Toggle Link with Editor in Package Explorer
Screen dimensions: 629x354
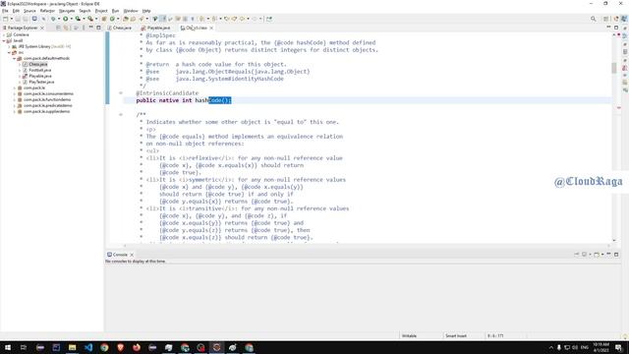(x=66, y=28)
